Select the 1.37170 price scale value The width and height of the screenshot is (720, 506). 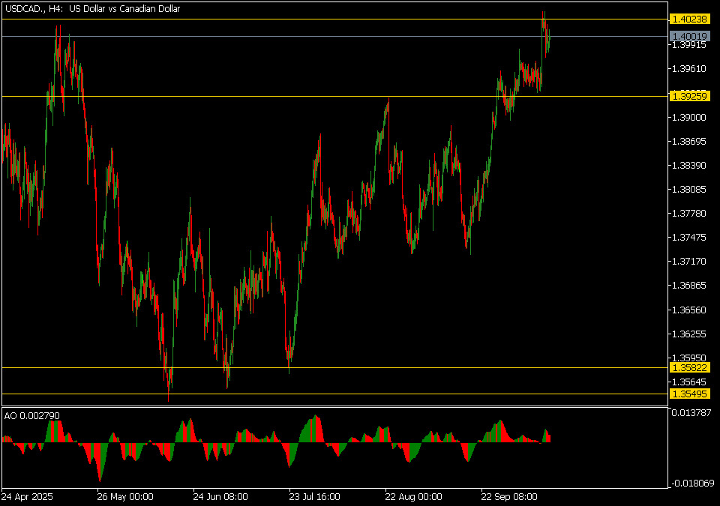(x=688, y=262)
